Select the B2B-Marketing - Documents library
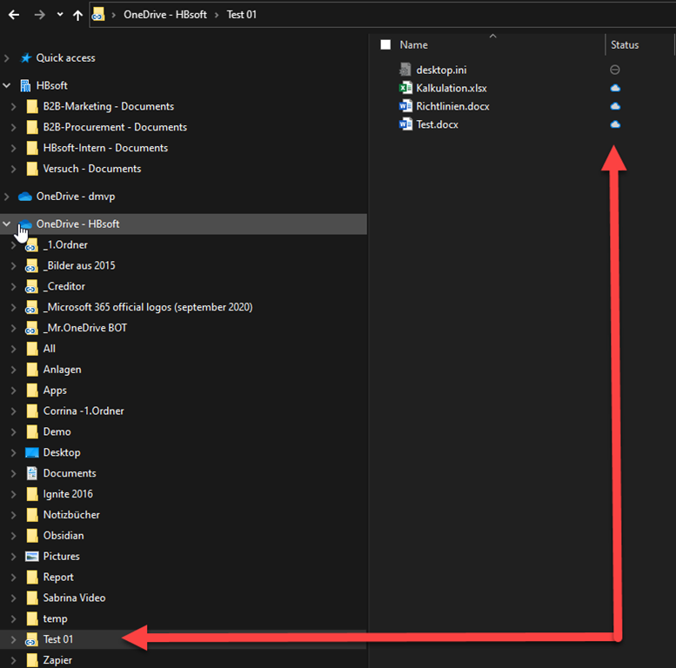 (108, 106)
